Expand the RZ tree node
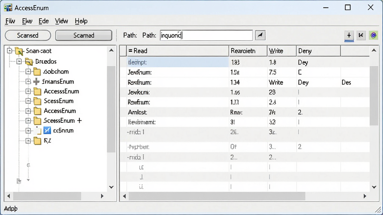Image resolution: width=383 pixels, height=215 pixels. click(28, 141)
